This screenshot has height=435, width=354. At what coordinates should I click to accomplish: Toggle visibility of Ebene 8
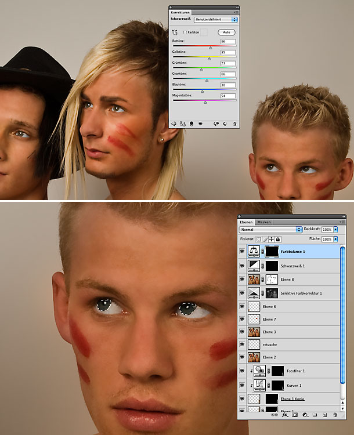pyautogui.click(x=242, y=280)
